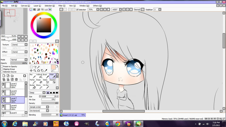Click the clear layer icon
Image resolution: width=226 pixels, height=127 pixels.
click(12, 79)
